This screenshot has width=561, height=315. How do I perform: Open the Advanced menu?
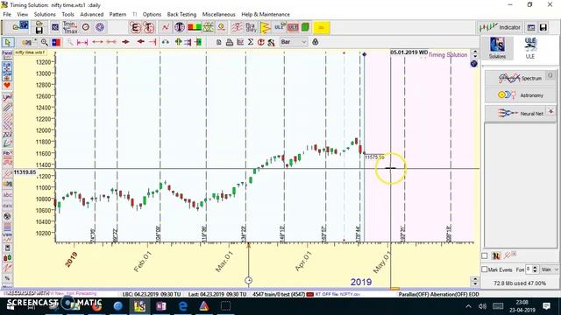pyautogui.click(x=91, y=14)
